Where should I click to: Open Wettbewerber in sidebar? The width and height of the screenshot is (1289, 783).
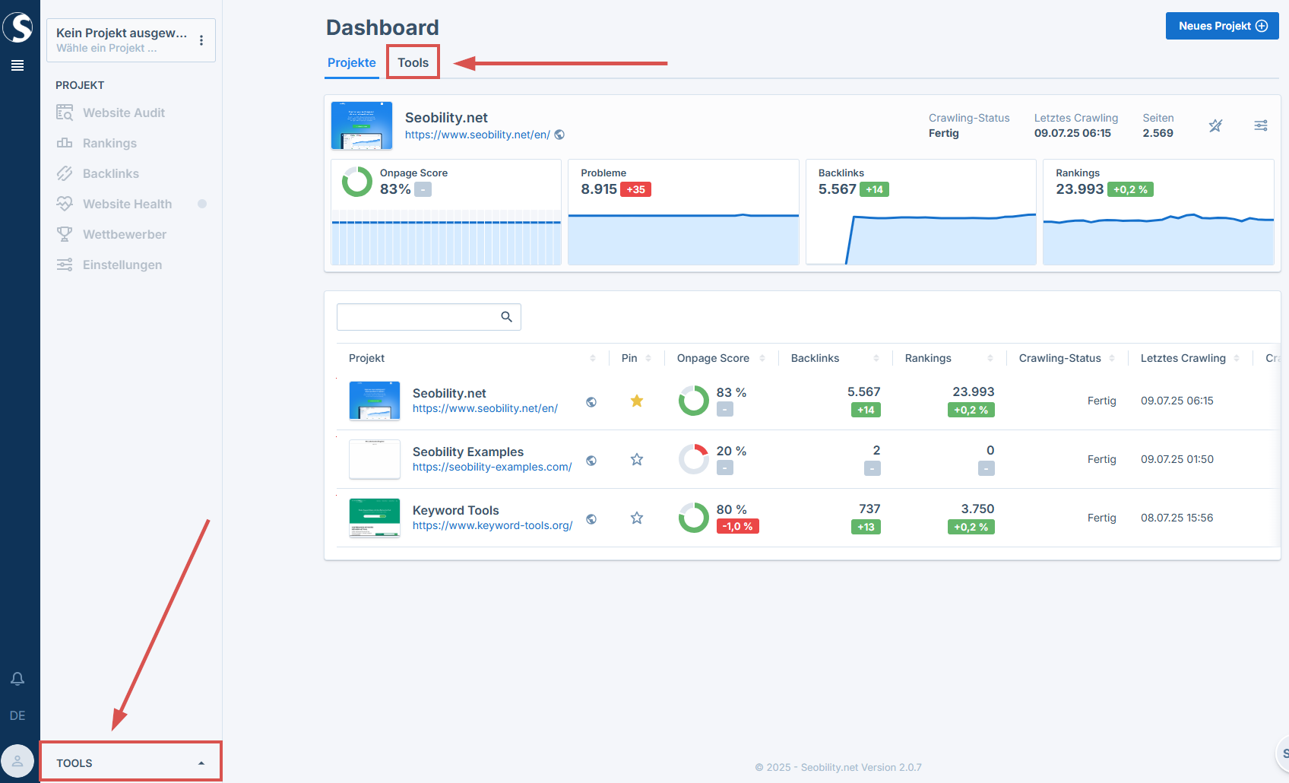tap(125, 234)
